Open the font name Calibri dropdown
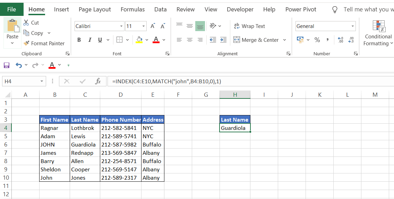Viewport: 394px width, 199px height. click(x=121, y=26)
